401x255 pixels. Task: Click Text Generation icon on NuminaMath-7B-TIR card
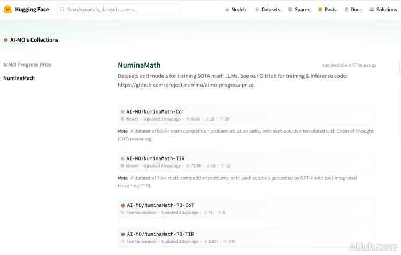(x=122, y=242)
